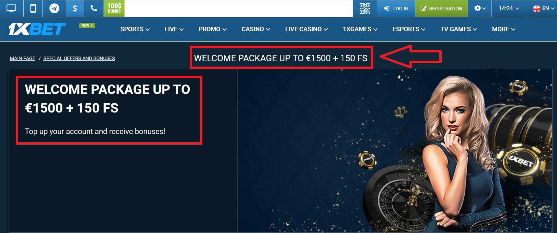Go to homepage via 1XBET logo

37,29
